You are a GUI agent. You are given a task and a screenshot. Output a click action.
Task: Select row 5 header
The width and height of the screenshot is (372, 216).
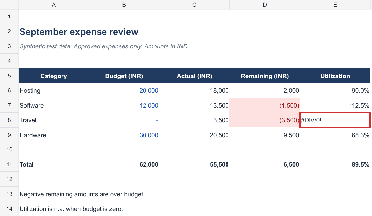coord(9,76)
